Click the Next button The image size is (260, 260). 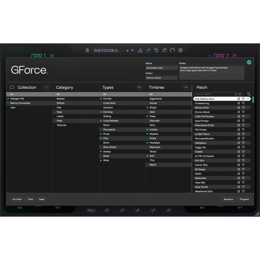coord(42,199)
